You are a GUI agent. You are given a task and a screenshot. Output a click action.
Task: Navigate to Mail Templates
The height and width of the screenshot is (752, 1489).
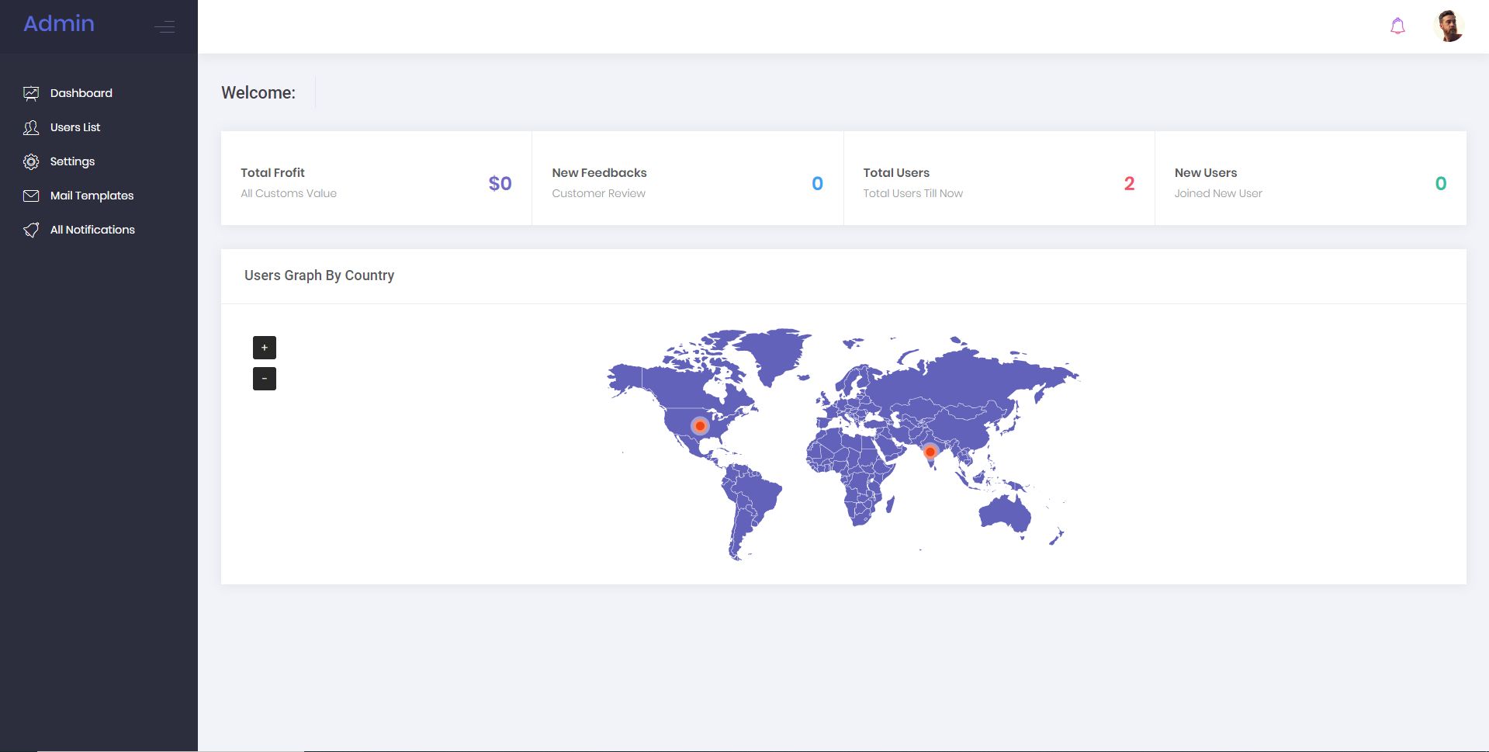click(92, 196)
